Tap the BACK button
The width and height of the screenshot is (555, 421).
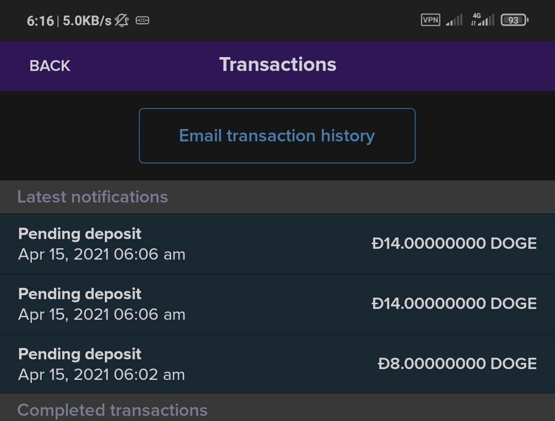(50, 66)
